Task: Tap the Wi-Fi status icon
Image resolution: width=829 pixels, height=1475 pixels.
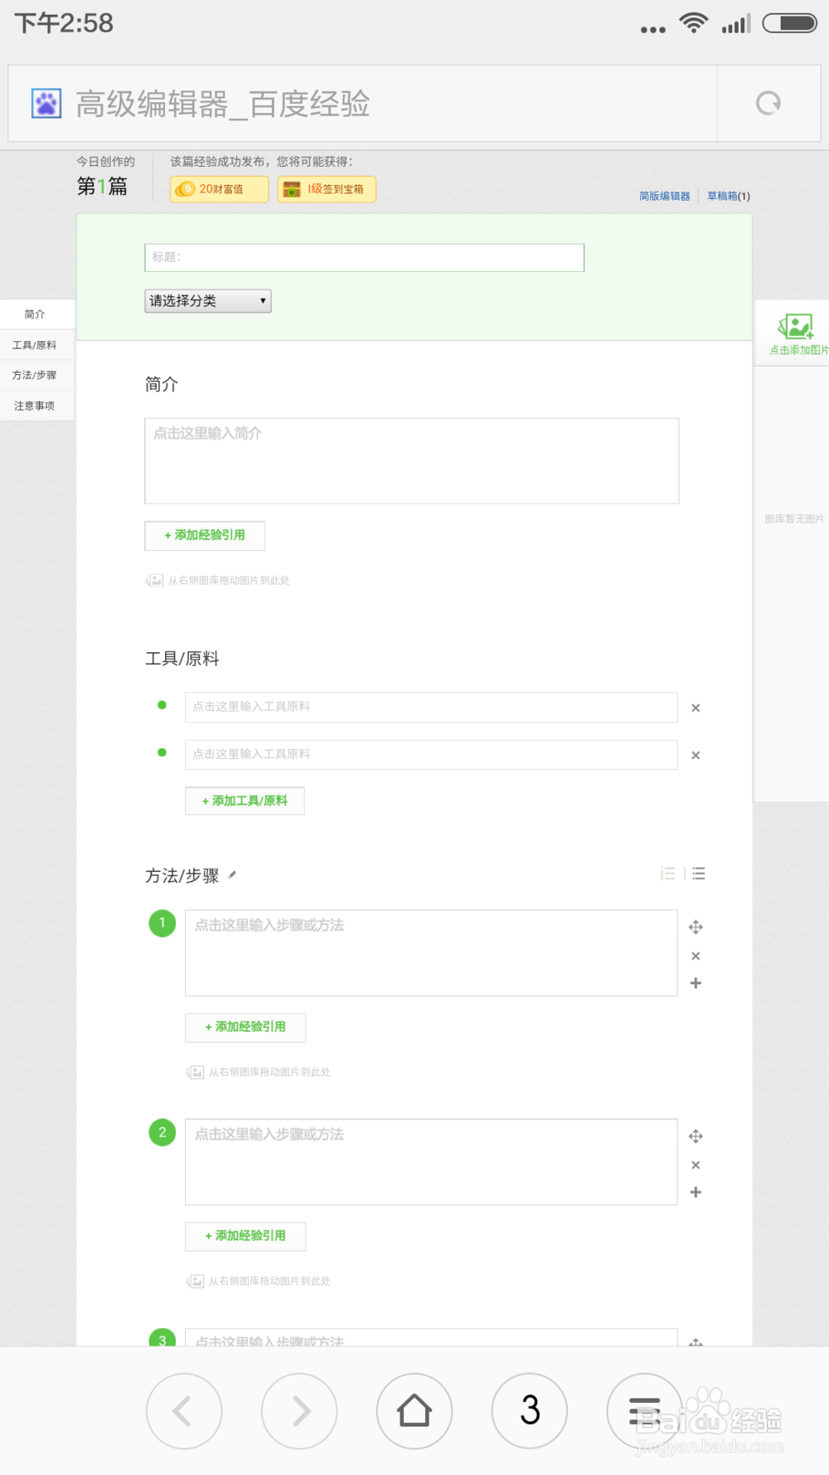Action: click(693, 23)
